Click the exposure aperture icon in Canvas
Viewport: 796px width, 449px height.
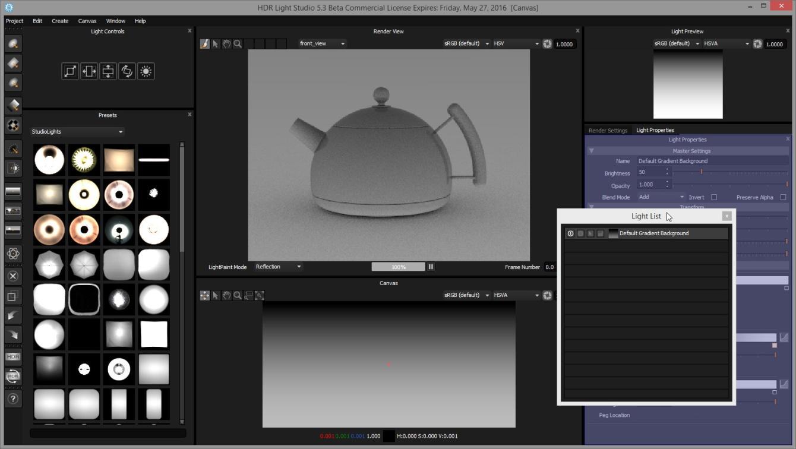[548, 295]
